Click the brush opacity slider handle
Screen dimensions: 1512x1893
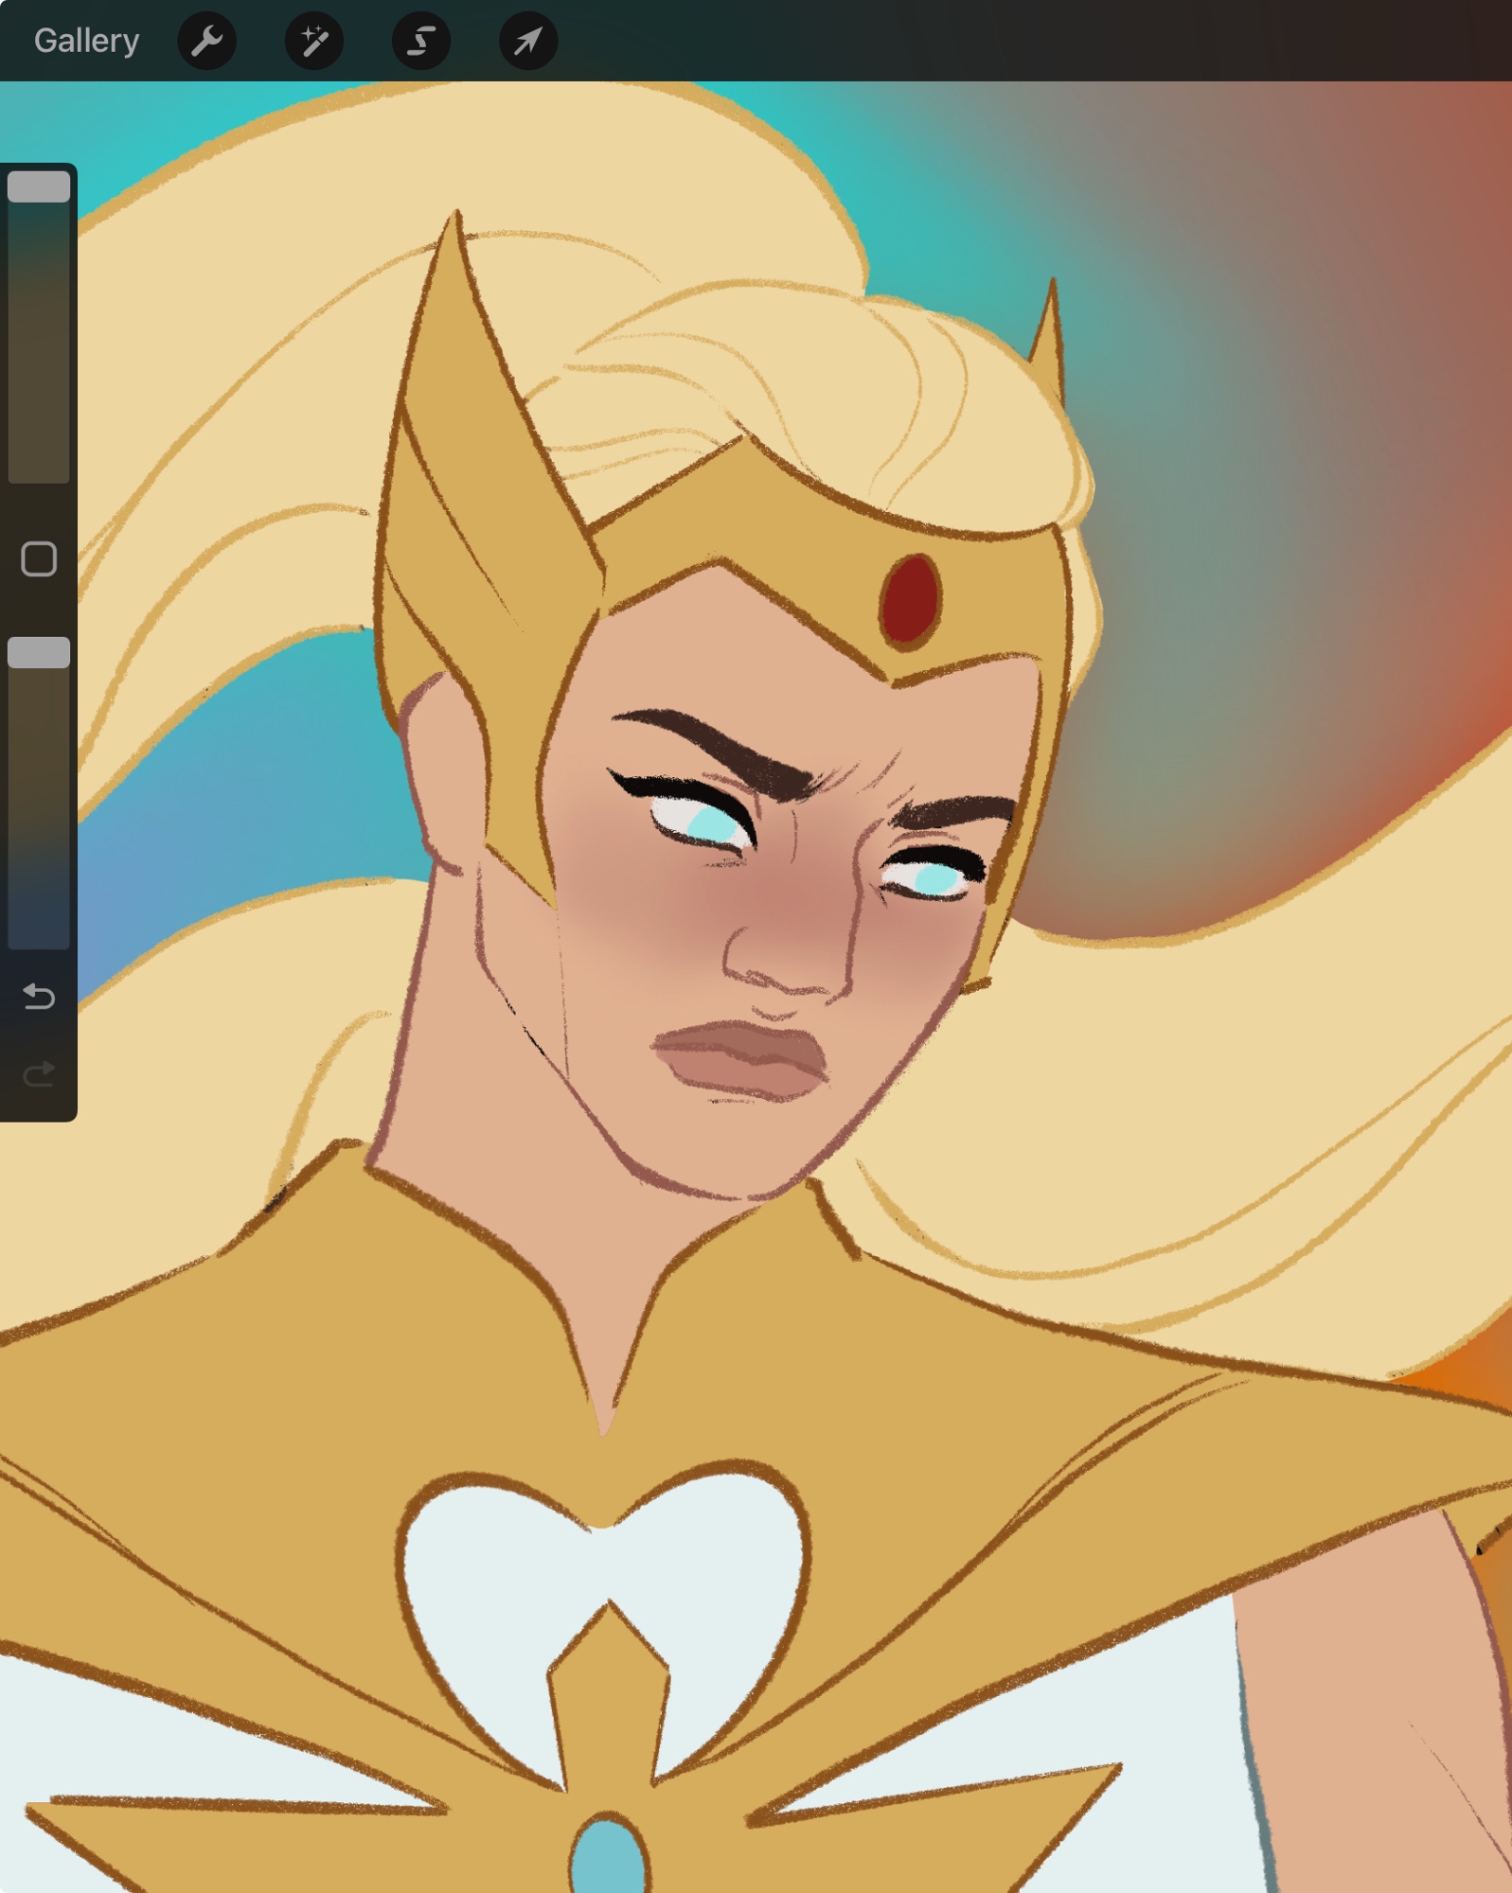(39, 652)
